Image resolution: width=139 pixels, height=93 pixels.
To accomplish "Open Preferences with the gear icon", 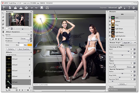I will click(x=134, y=8).
